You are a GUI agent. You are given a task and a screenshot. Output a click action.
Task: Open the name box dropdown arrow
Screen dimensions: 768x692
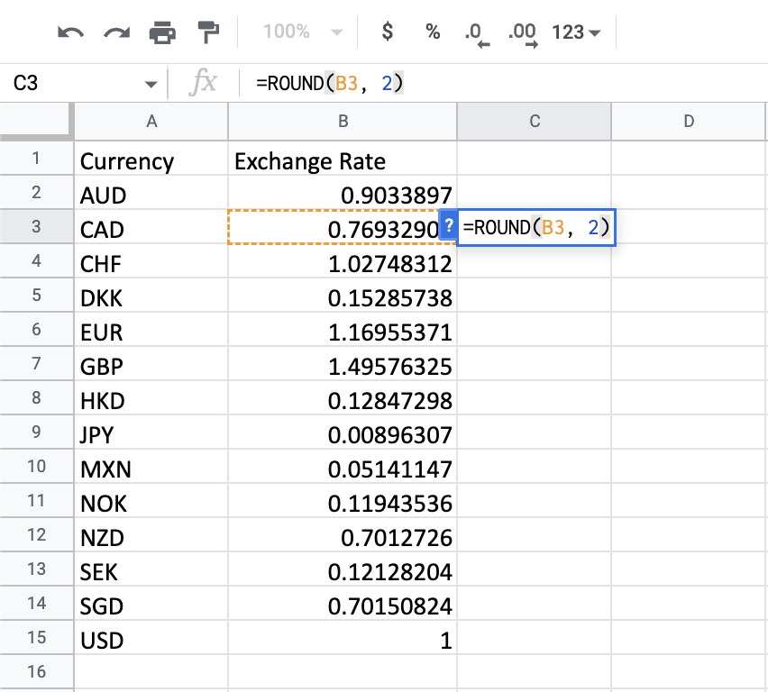(151, 84)
